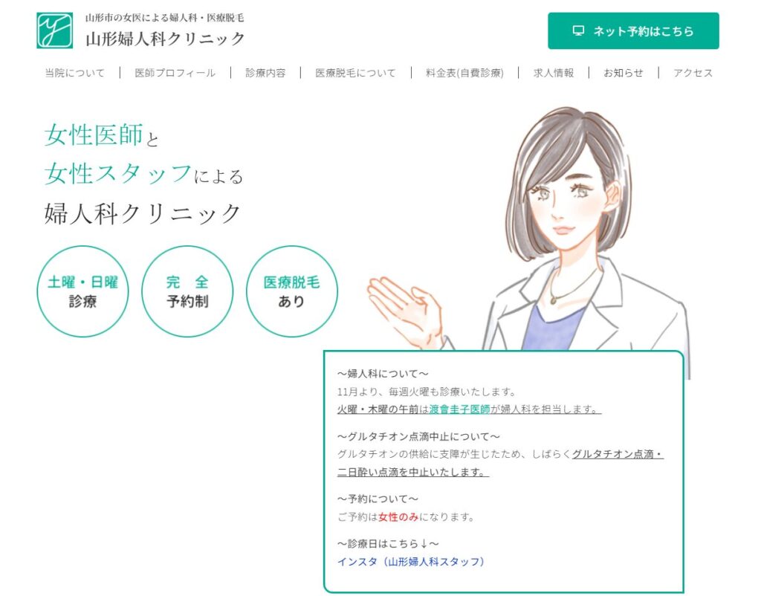Click the red 女性のみ text
Screen dimensions: 761x596
(x=398, y=517)
